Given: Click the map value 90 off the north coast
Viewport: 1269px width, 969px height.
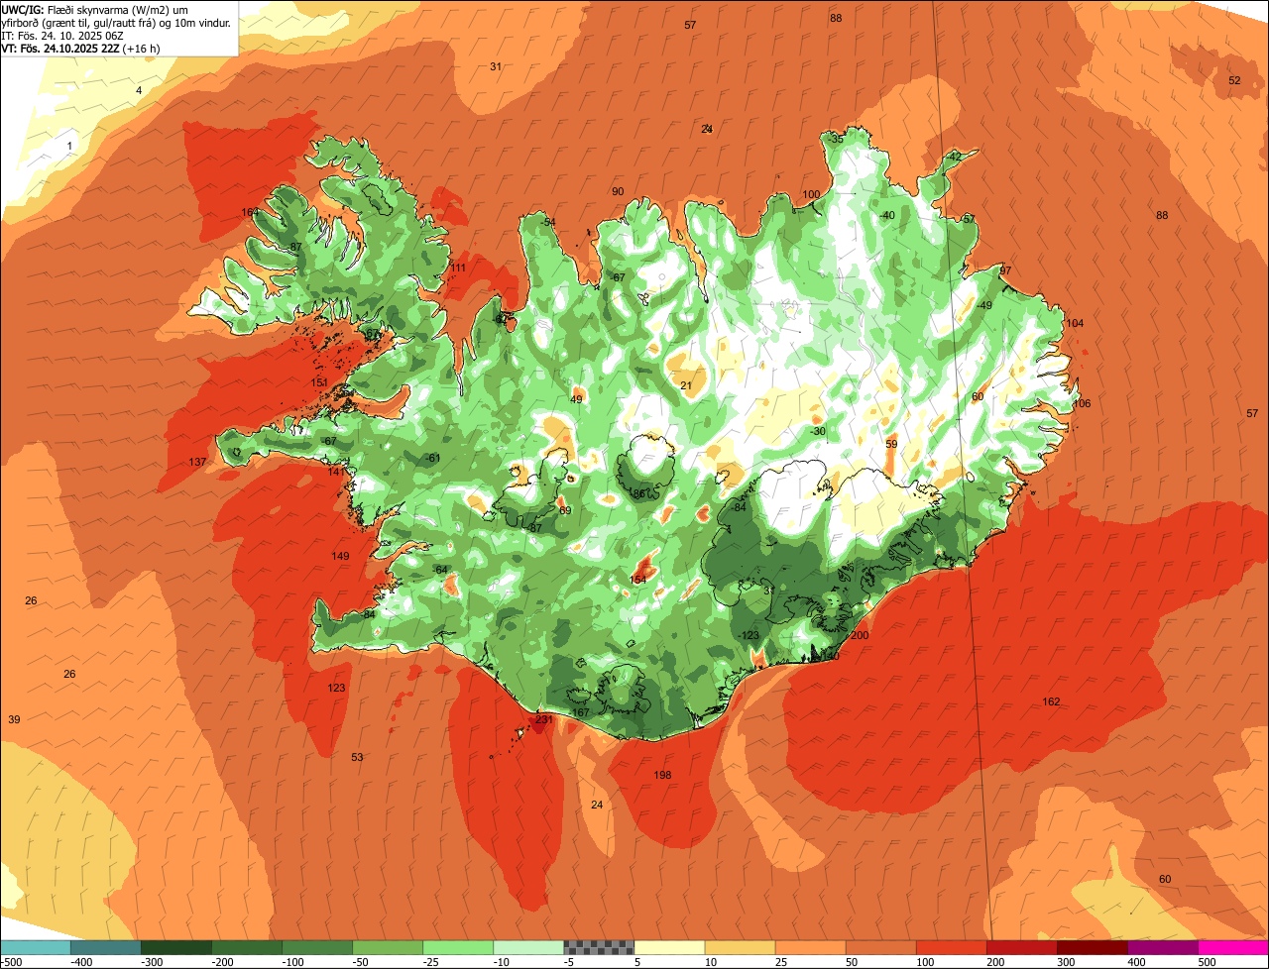Looking at the screenshot, I should pos(618,192).
